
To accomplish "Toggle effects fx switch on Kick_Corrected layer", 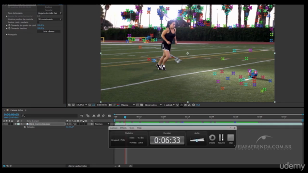I will [75, 124].
